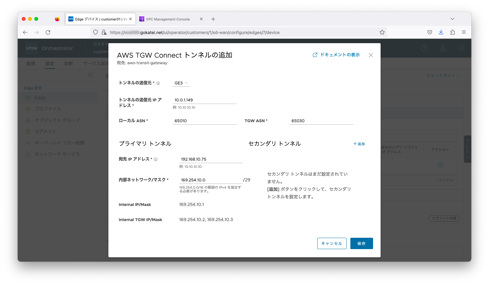Open オブジェクト グループ in the sidebar
The image size is (489, 285).
point(57,120)
